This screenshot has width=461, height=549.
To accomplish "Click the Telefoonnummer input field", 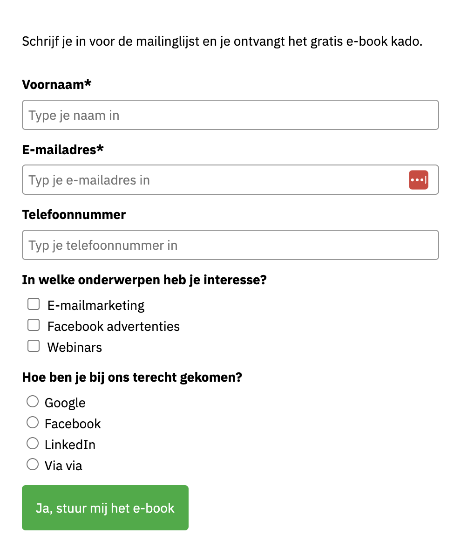I will (230, 245).
